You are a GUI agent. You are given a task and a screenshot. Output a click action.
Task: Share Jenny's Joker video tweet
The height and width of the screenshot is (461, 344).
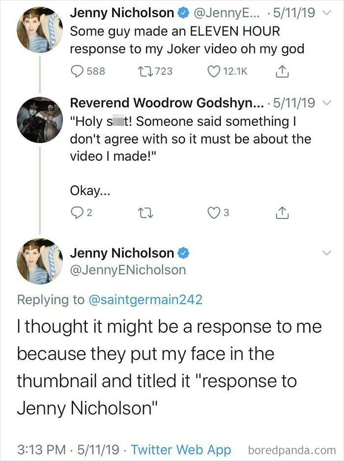[282, 71]
